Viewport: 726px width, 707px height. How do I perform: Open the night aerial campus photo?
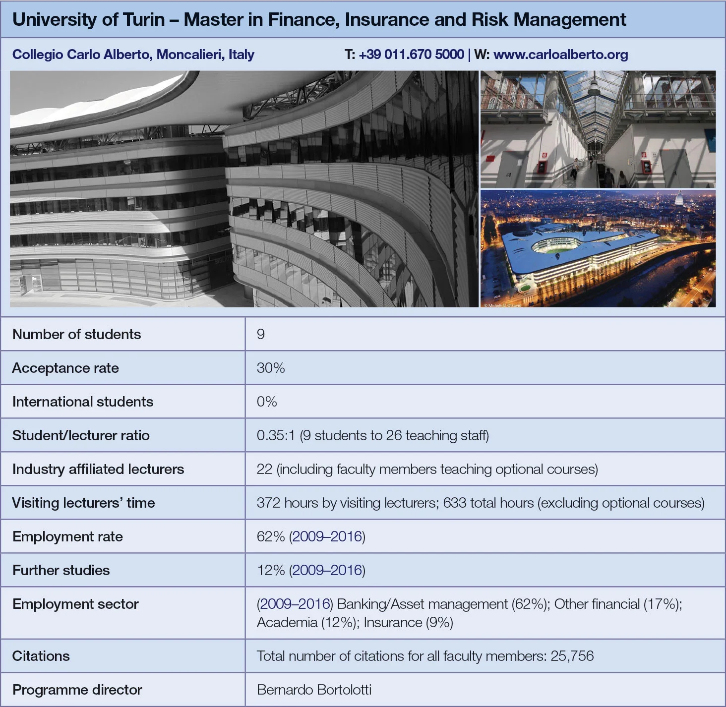[x=598, y=248]
